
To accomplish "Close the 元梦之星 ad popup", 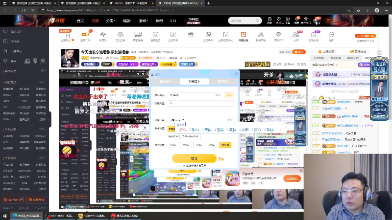I will coord(301,171).
